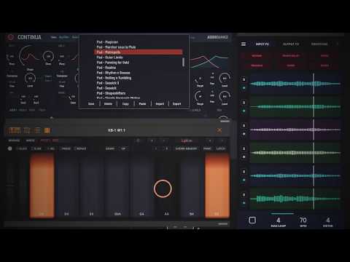The height and width of the screenshot is (262, 350).
Task: Click the Panic button
Action: (207, 148)
